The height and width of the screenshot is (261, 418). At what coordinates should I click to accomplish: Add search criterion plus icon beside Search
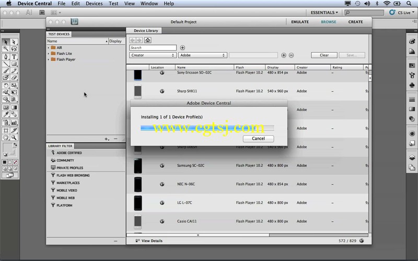coord(182,48)
